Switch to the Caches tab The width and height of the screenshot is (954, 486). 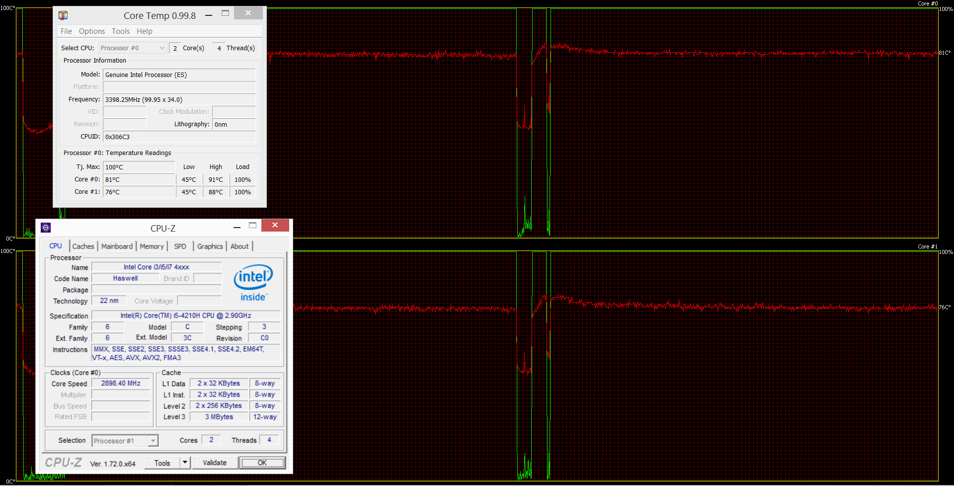[x=83, y=246]
